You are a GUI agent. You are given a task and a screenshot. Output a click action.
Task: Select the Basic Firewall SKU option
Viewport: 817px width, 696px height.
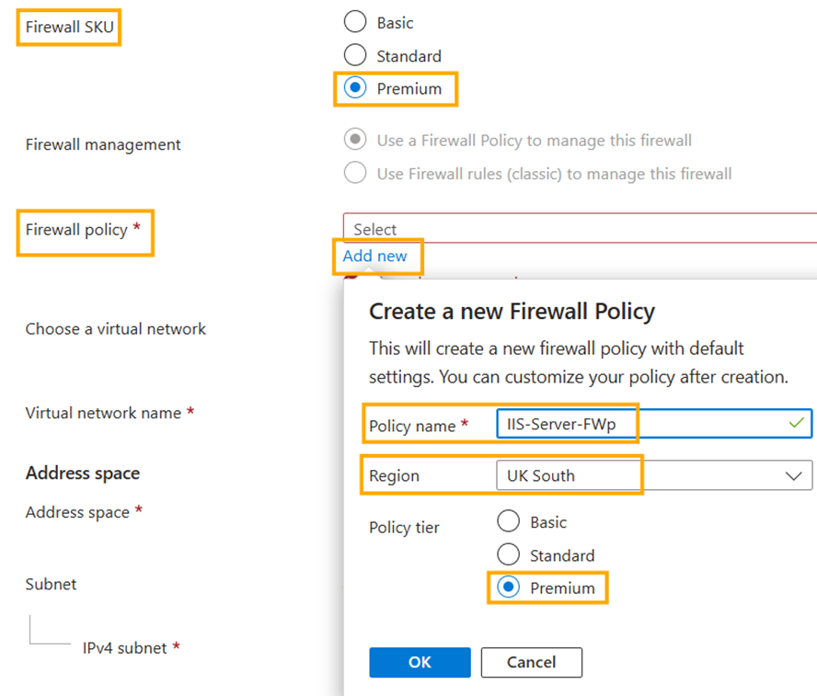355,22
